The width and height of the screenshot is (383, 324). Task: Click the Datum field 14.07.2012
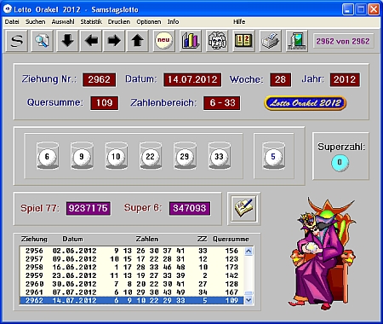tap(192, 79)
